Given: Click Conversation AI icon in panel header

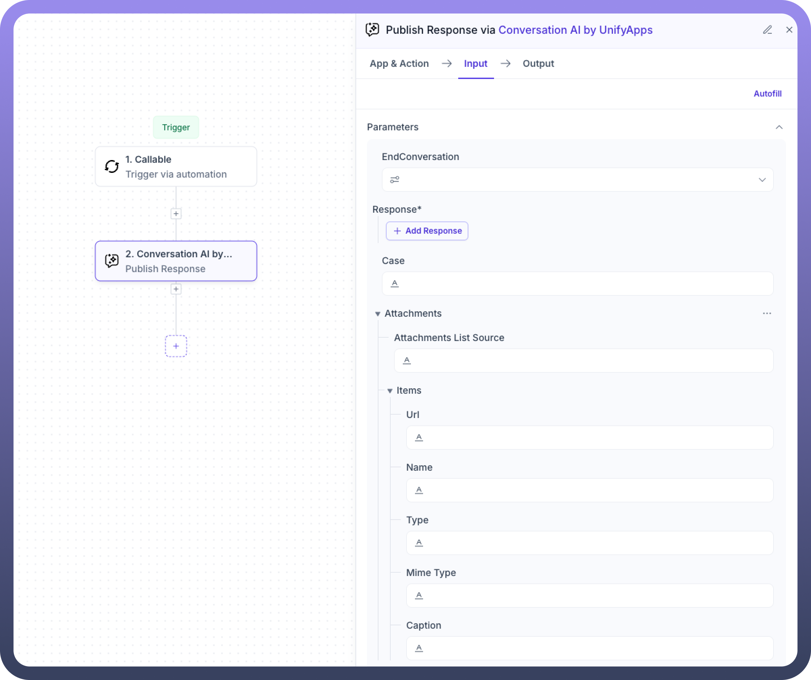Looking at the screenshot, I should click(372, 30).
